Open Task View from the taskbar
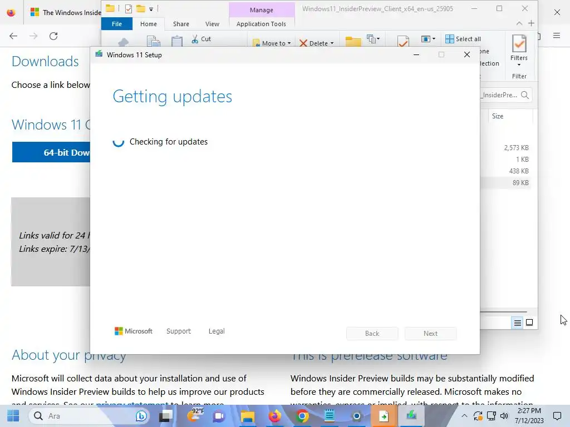This screenshot has height=427, width=570. click(x=166, y=416)
